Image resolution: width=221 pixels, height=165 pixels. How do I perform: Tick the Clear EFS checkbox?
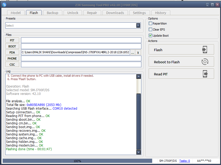[x=150, y=30]
